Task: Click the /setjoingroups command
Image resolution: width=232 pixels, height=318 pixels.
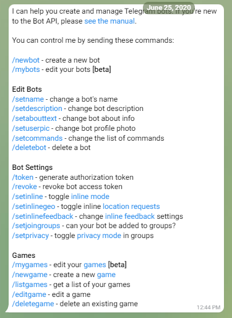Action: [x=36, y=226]
